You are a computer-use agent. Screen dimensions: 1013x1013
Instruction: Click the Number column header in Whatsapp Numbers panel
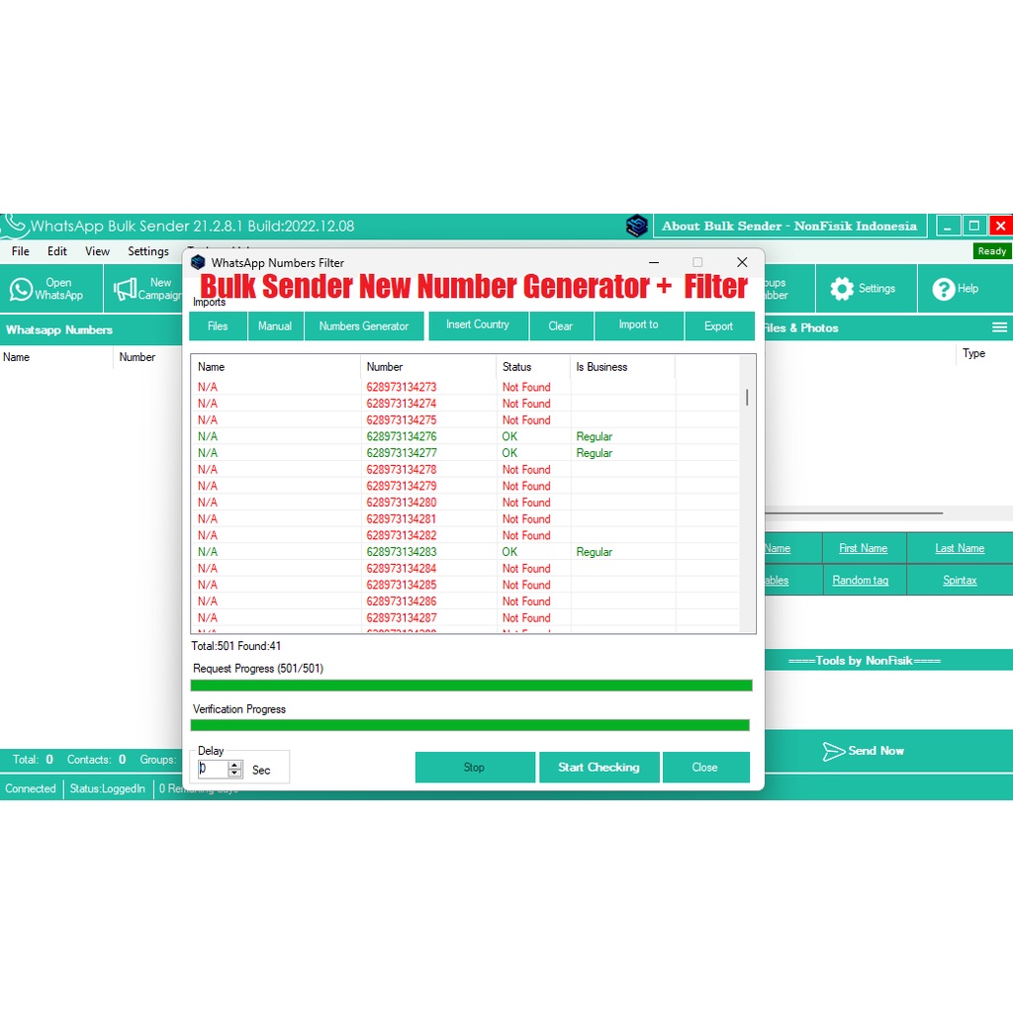click(x=137, y=357)
